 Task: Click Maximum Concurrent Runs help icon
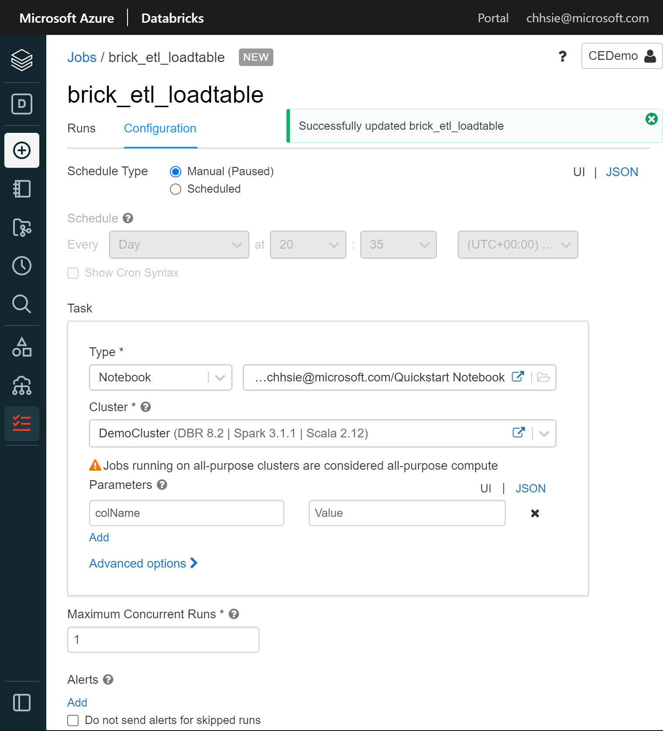click(234, 614)
